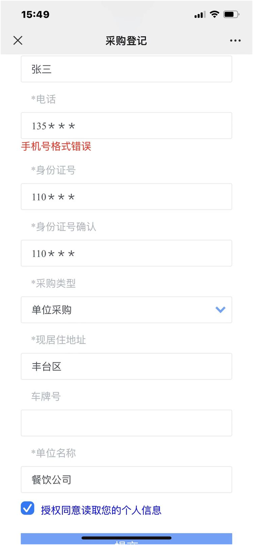Click the empty 车牌号 input field
253x545 pixels.
[126, 423]
